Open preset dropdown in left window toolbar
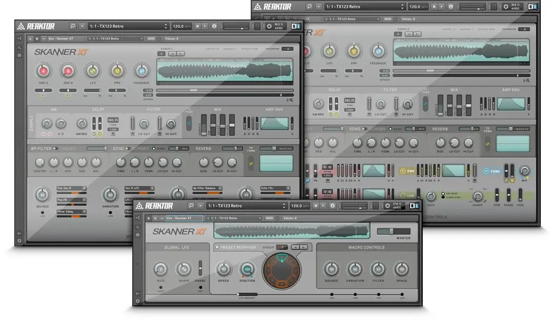This screenshot has width=554, height=320. tap(128, 26)
